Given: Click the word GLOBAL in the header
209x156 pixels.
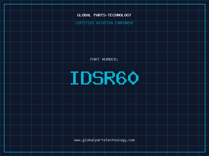Looking at the screenshot, I should pos(84,15).
